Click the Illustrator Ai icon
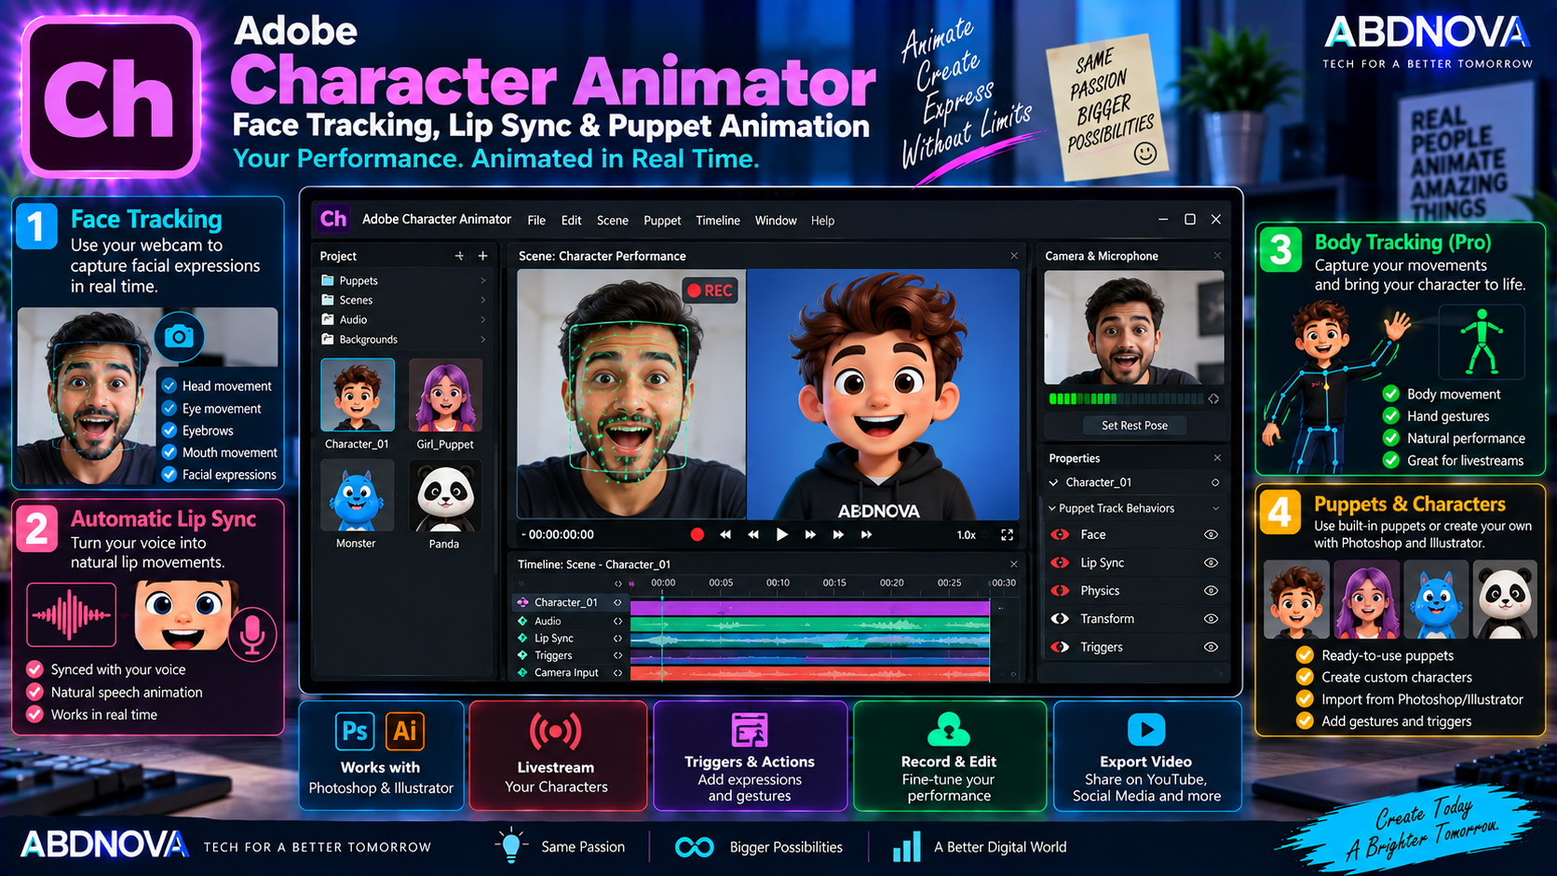 tap(404, 731)
